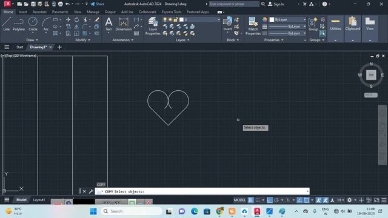Toggle snap mode in status bar
The width and height of the screenshot is (388, 218).
tap(258, 200)
